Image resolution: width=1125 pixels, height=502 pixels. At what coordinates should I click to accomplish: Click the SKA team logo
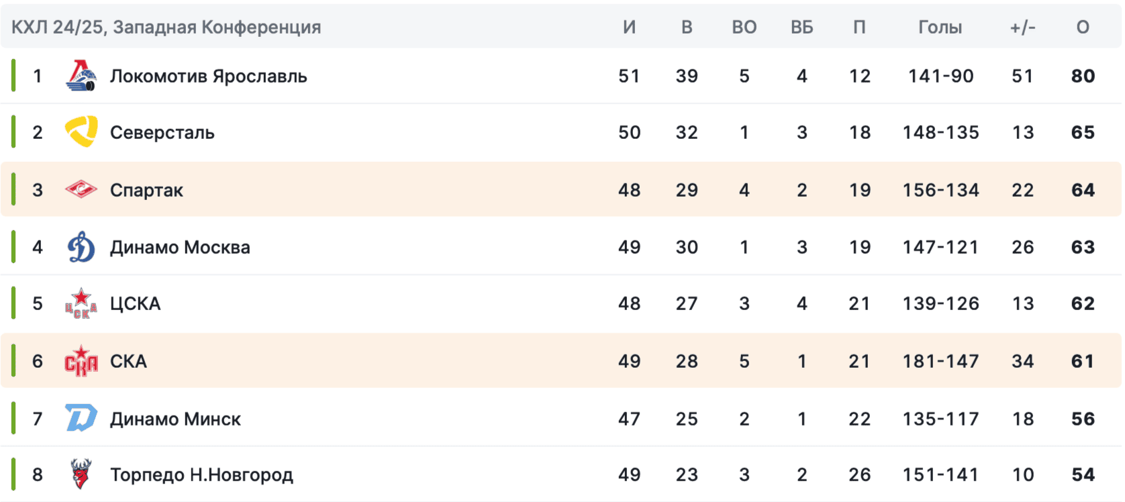click(81, 361)
